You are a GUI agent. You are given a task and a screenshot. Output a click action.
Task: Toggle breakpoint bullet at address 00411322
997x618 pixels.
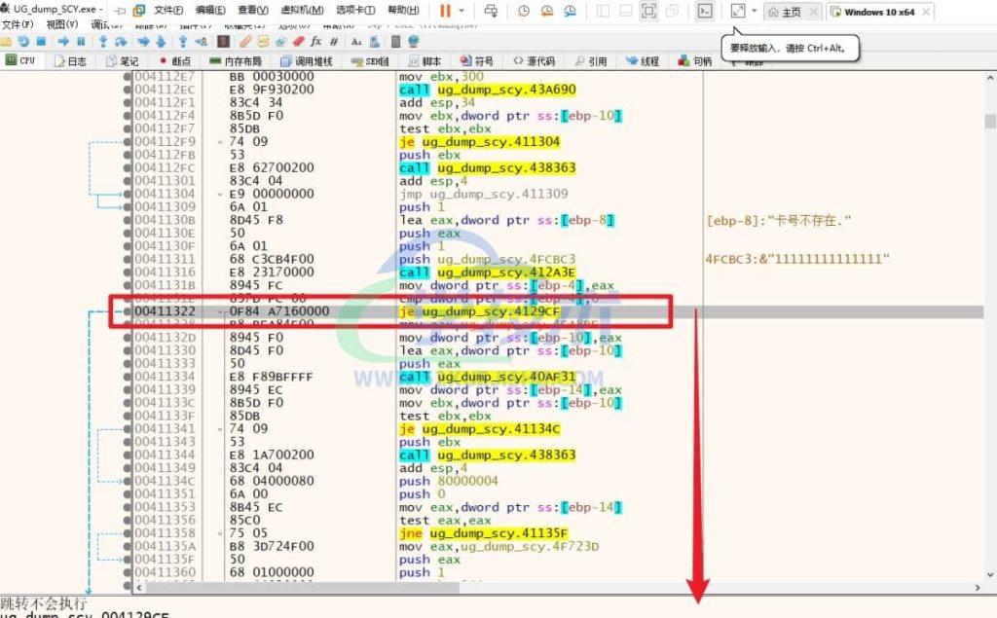(128, 310)
